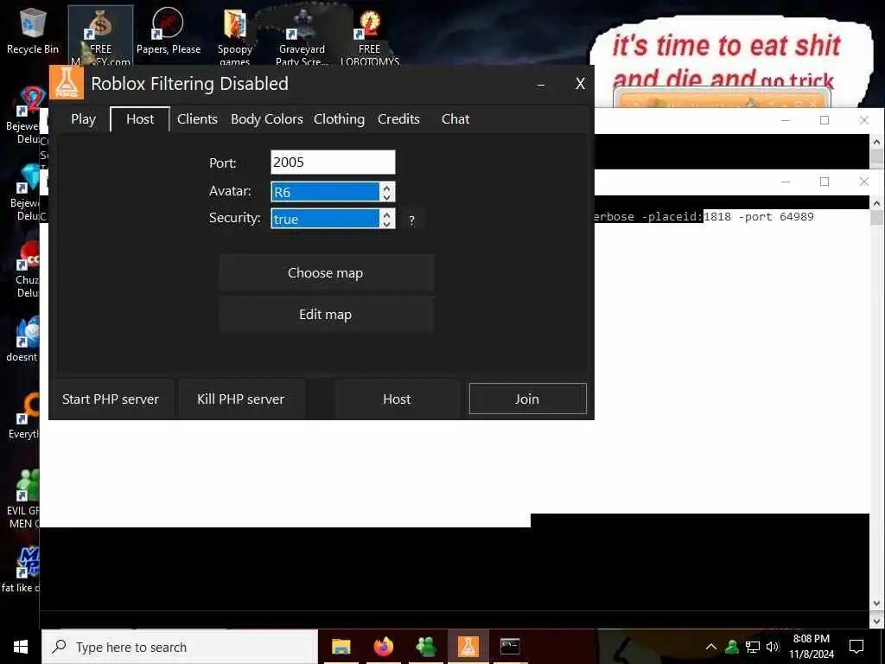The height and width of the screenshot is (664, 885).
Task: Open the Chuzzle Deluxe desktop shortcut
Action: pos(27,270)
